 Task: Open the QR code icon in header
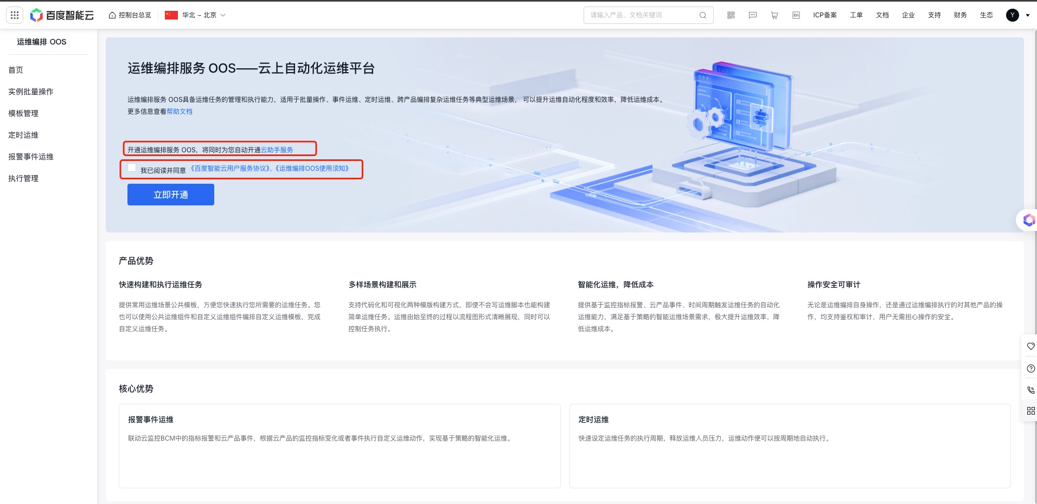point(731,15)
